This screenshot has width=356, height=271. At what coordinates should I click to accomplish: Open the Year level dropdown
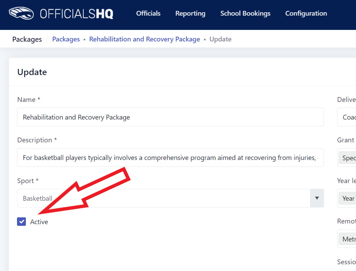click(x=349, y=198)
